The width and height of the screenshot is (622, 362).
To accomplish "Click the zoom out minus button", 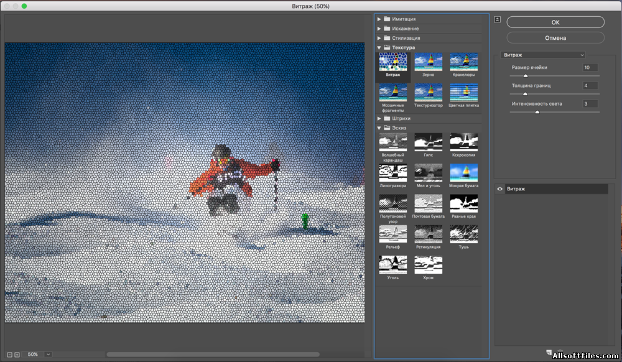I will point(10,354).
